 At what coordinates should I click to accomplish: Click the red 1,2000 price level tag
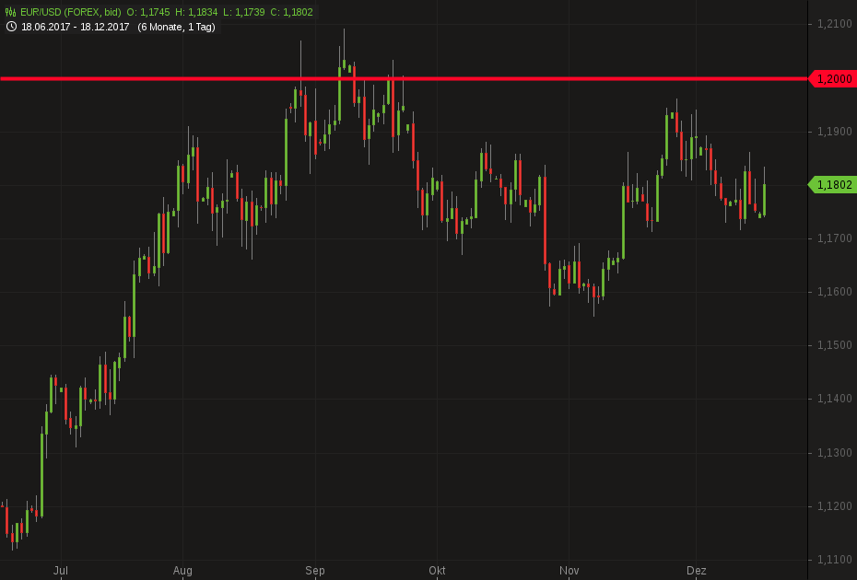click(x=832, y=79)
